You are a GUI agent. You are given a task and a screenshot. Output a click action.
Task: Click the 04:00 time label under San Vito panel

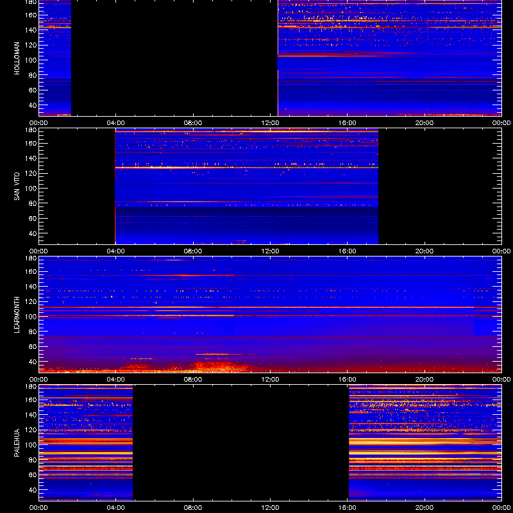116,251
